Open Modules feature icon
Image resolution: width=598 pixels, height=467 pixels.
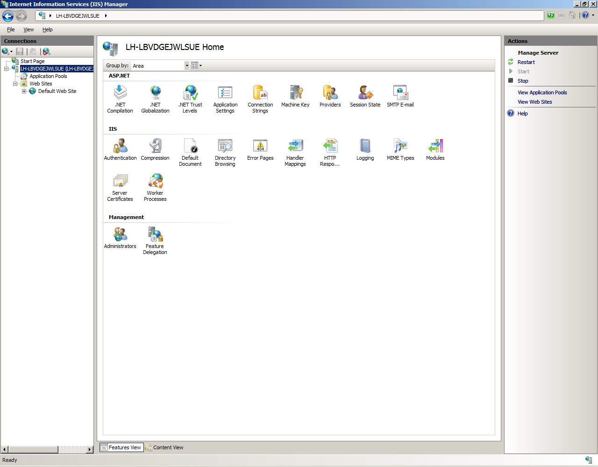[435, 149]
